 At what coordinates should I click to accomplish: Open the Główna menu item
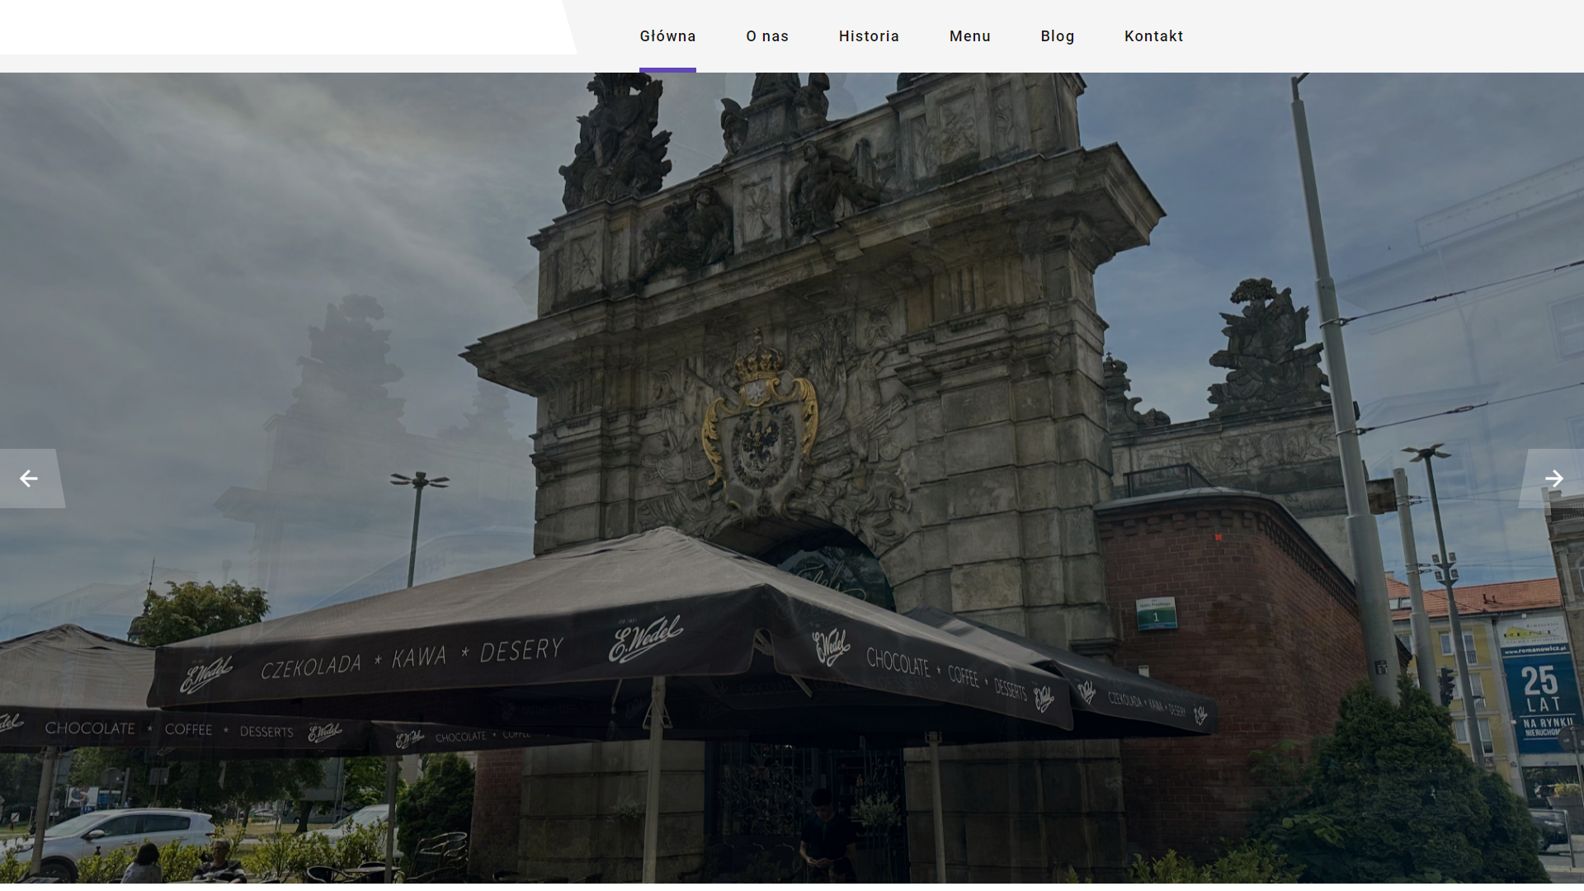point(667,36)
